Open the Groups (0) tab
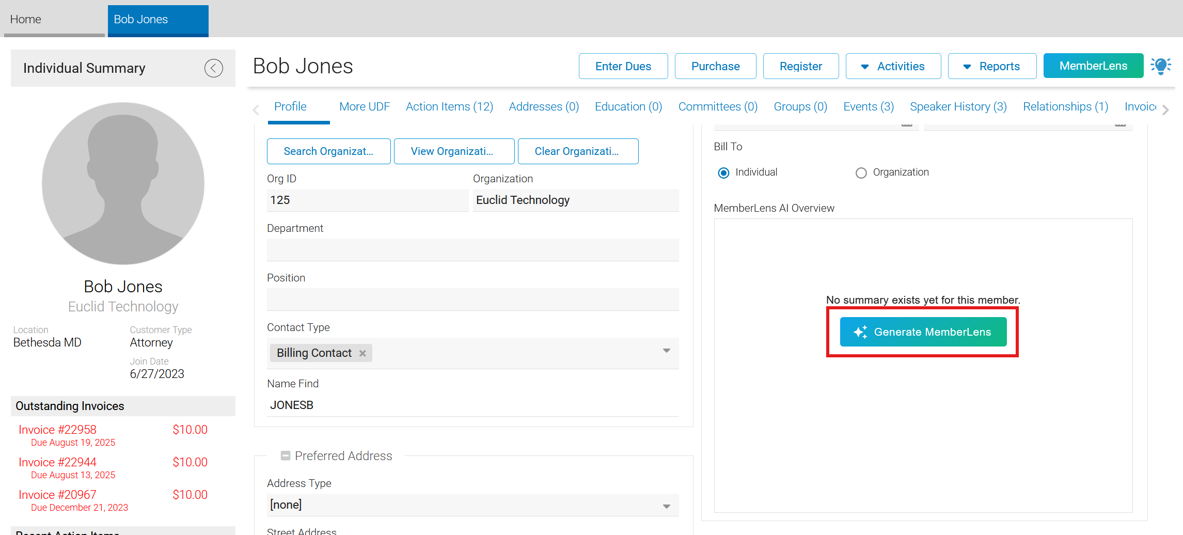Viewport: 1183px width, 535px height. click(800, 106)
